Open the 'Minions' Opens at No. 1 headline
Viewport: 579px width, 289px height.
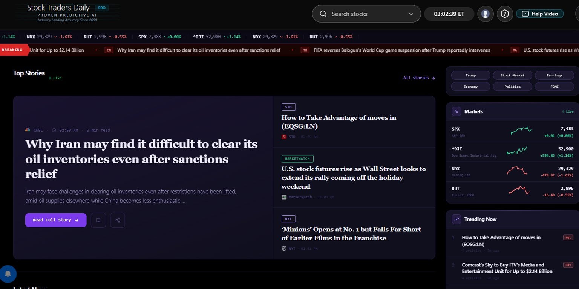[x=351, y=234]
